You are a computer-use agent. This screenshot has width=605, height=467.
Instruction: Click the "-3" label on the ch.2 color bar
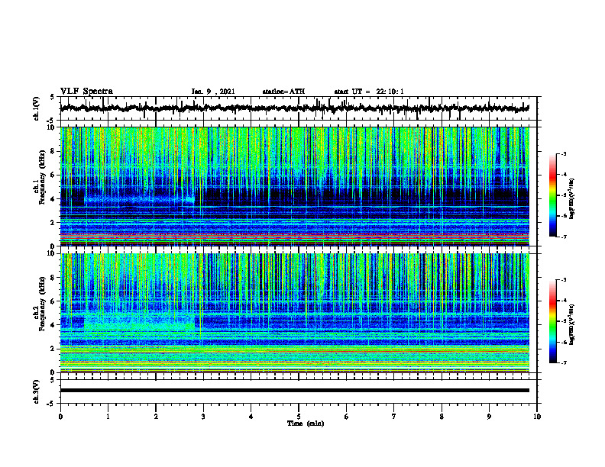pyautogui.click(x=563, y=280)
